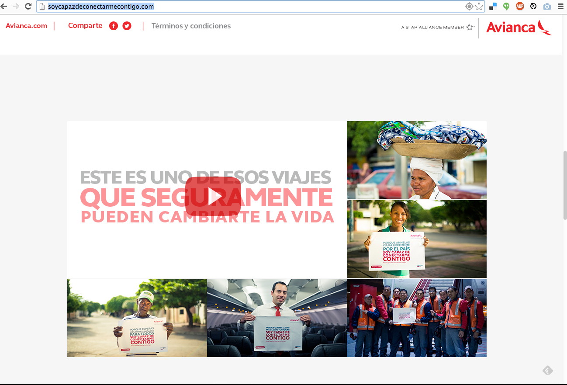Click the Adblock Plus ABP icon
The image size is (567, 385).
click(520, 7)
